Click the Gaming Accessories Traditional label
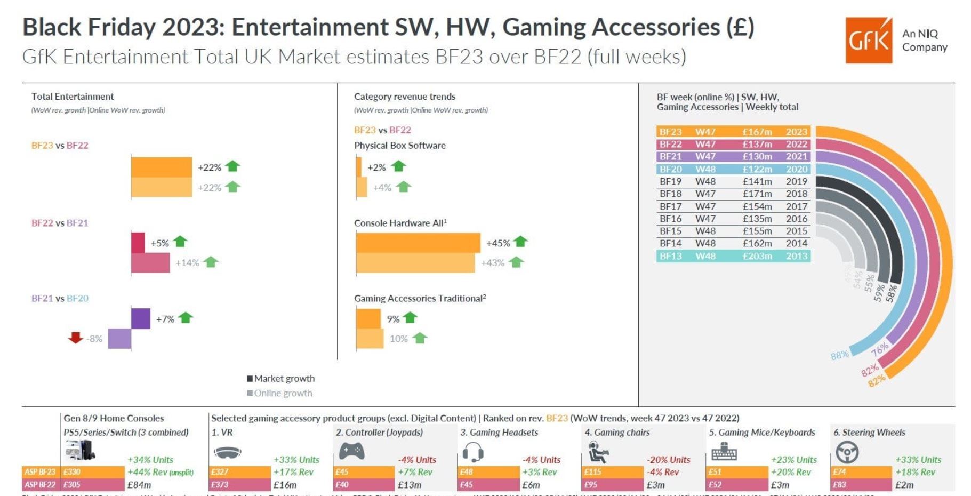 pos(420,298)
